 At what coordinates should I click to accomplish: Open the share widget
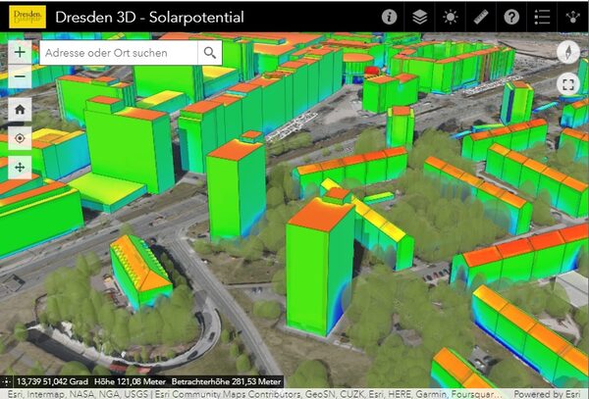(572, 17)
